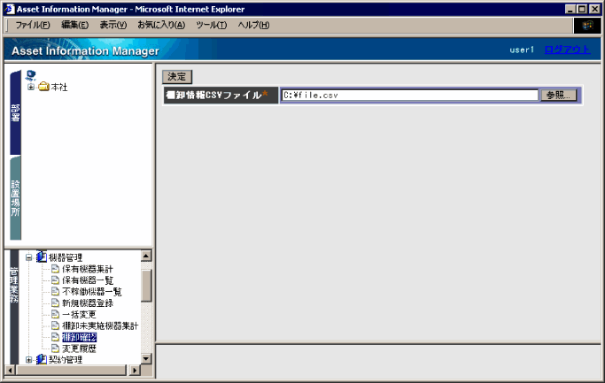Click the menu tree scroll-right arrow
Viewport: 605px width, 383px height.
[x=135, y=371]
